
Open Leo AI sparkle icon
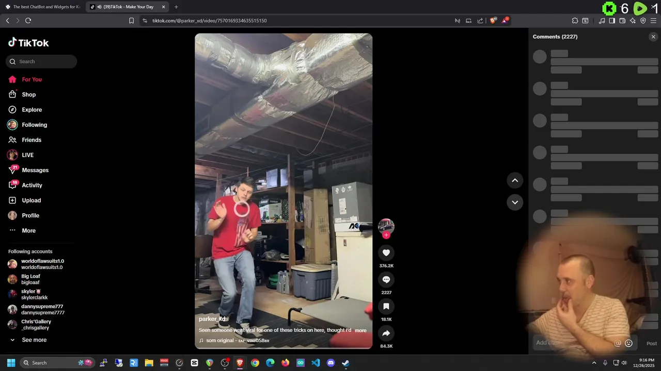pos(633,21)
